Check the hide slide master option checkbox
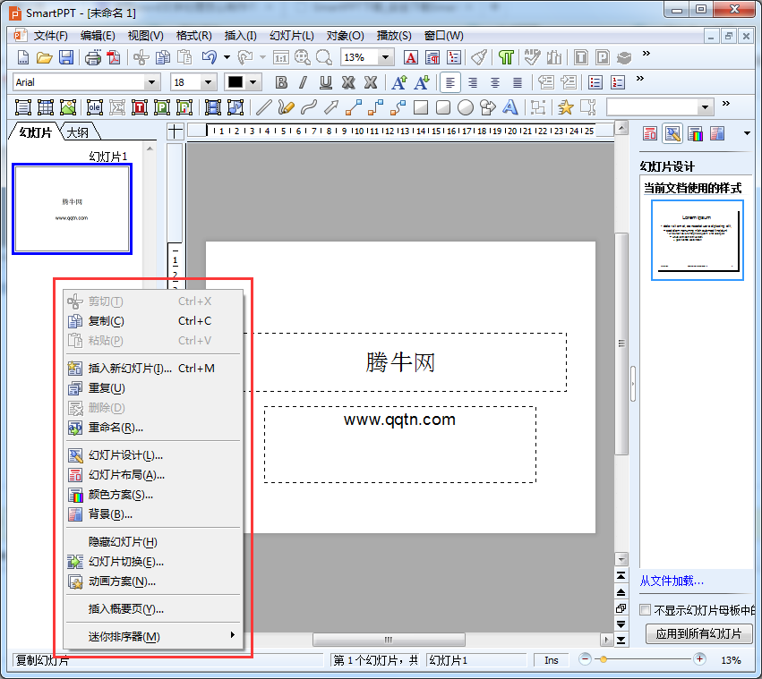 [646, 610]
